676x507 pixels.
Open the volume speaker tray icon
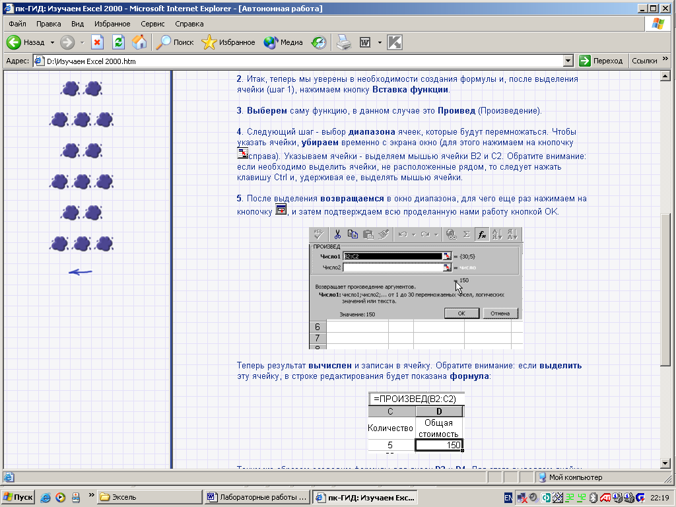pyautogui.click(x=533, y=498)
